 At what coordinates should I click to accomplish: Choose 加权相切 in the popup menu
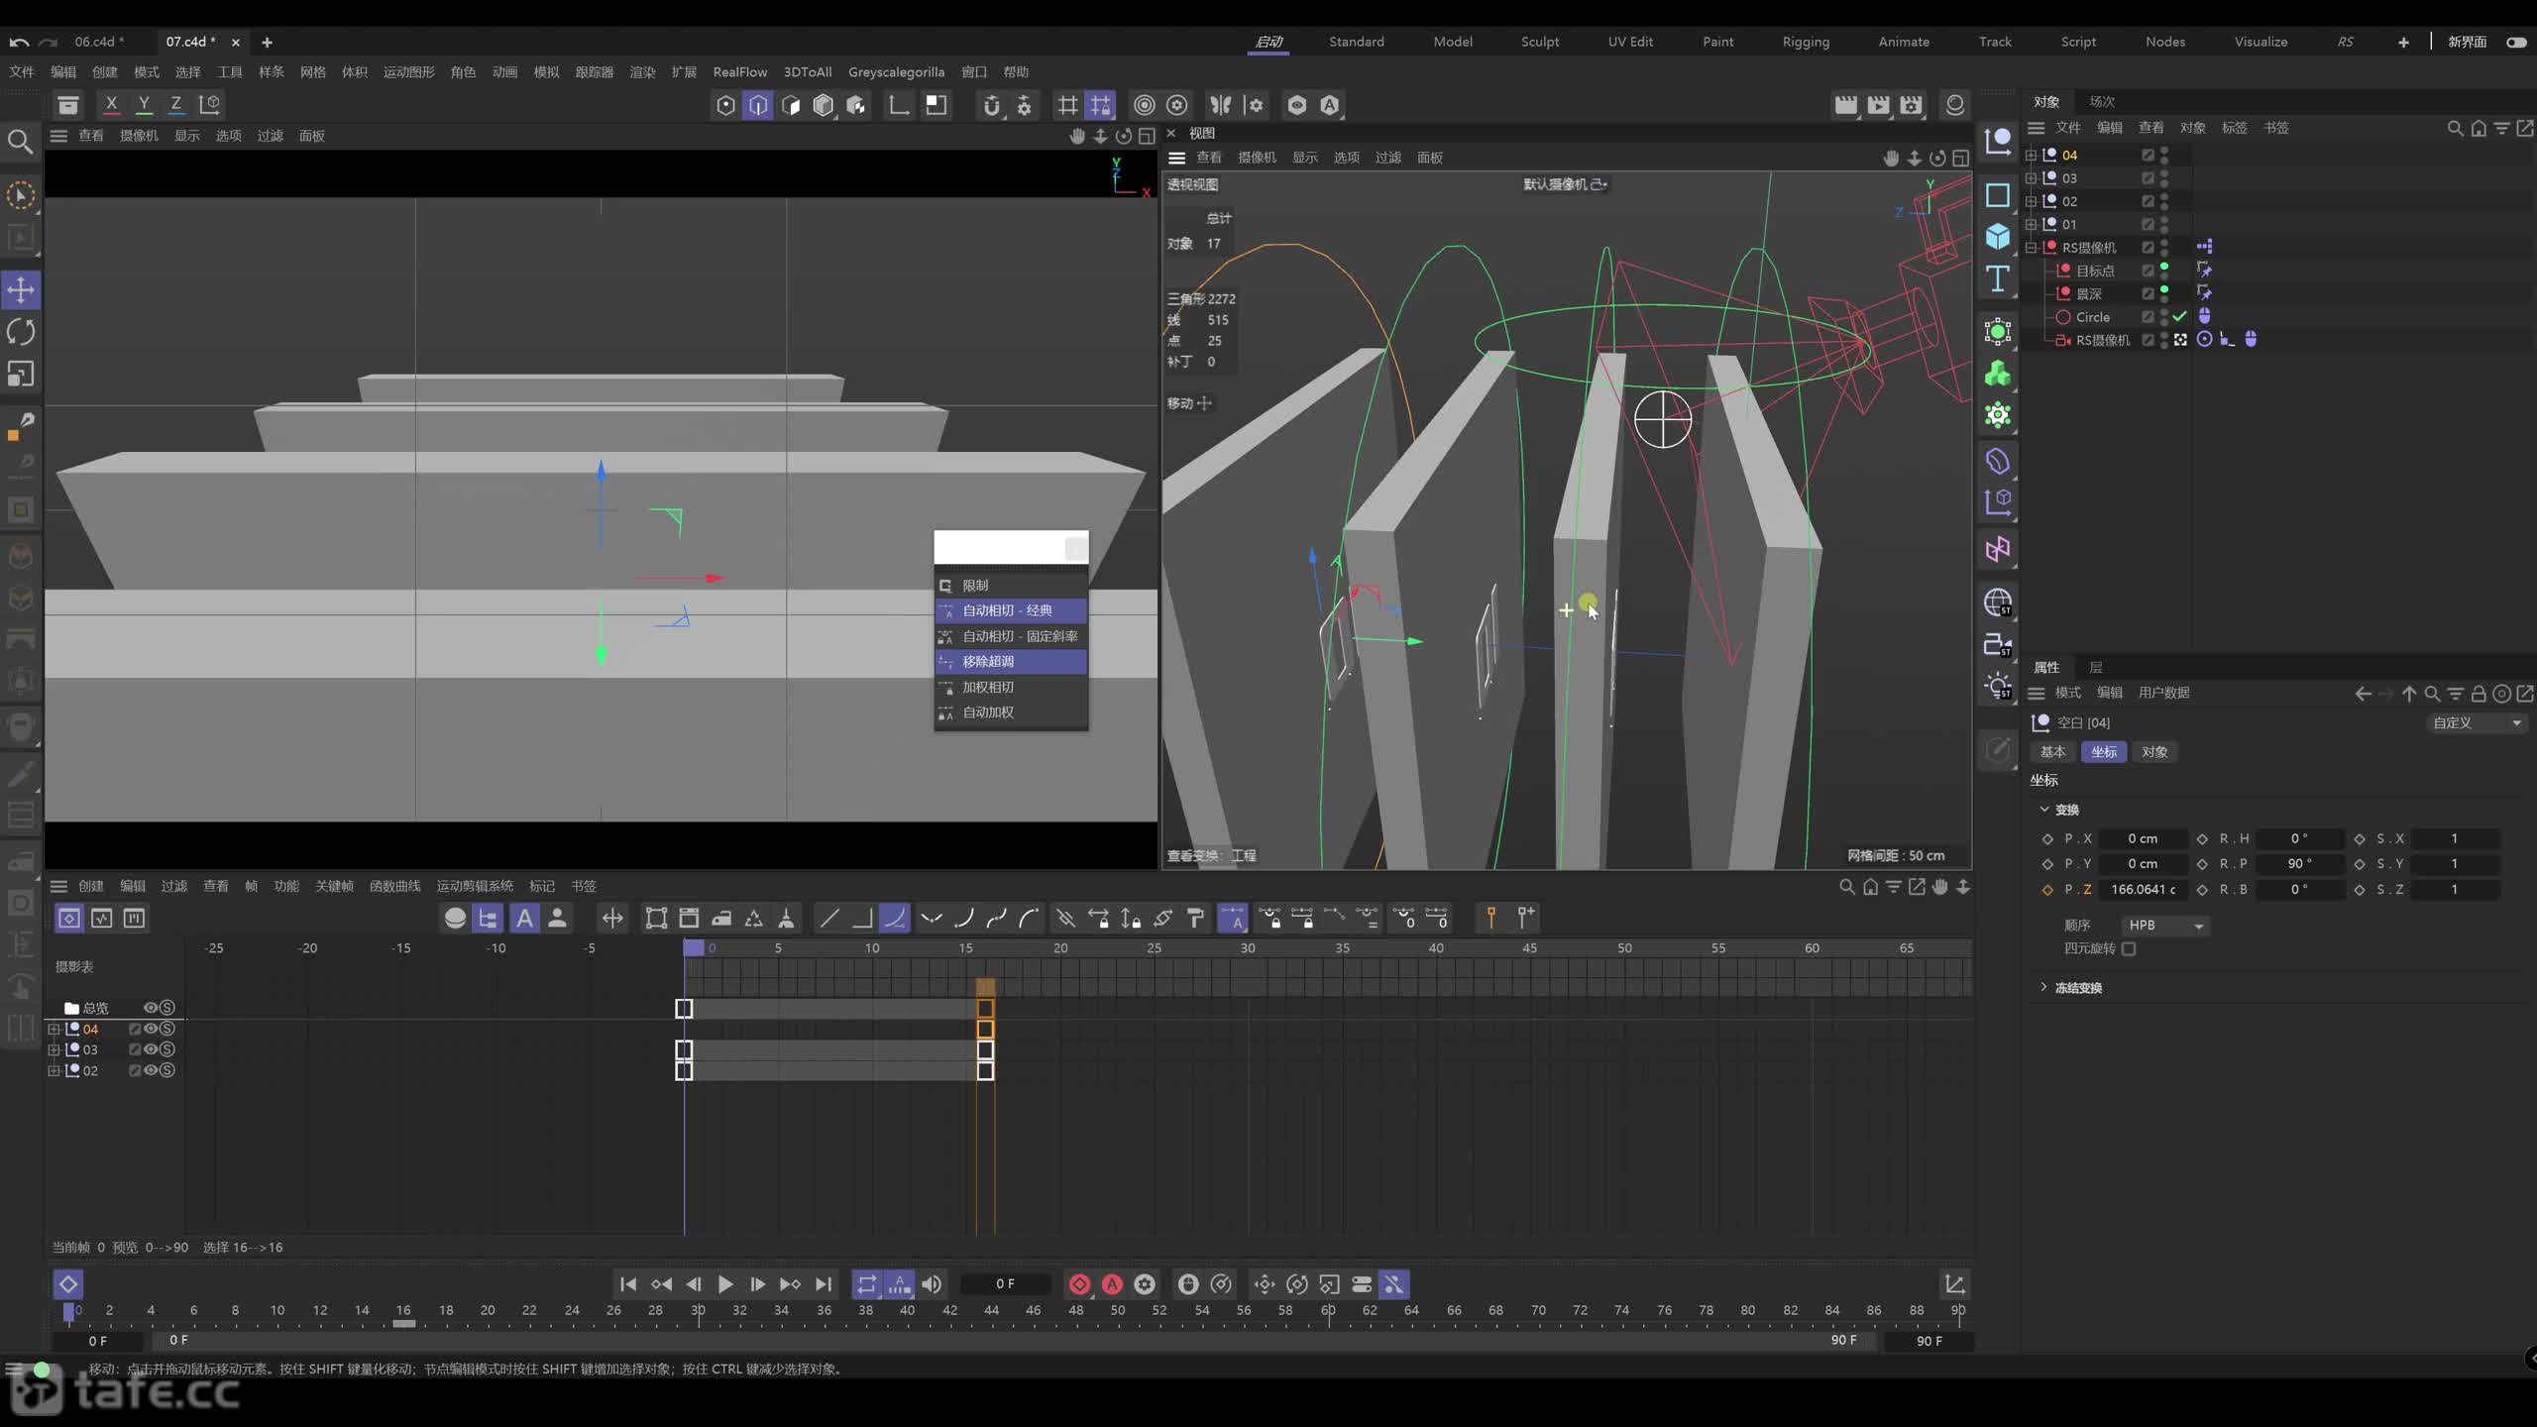coord(1011,687)
